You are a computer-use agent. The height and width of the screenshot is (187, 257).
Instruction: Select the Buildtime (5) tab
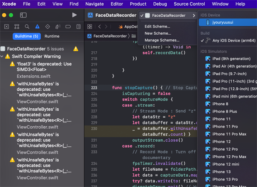click(x=27, y=36)
